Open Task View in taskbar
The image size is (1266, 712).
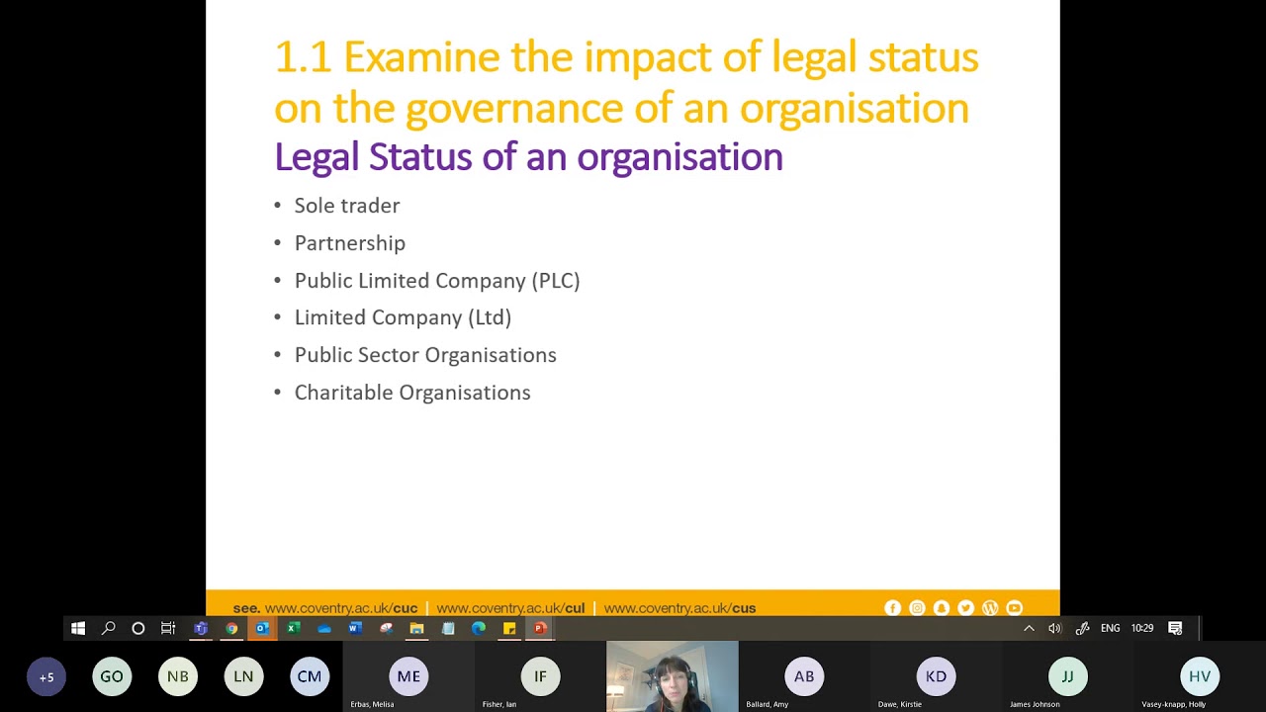168,628
